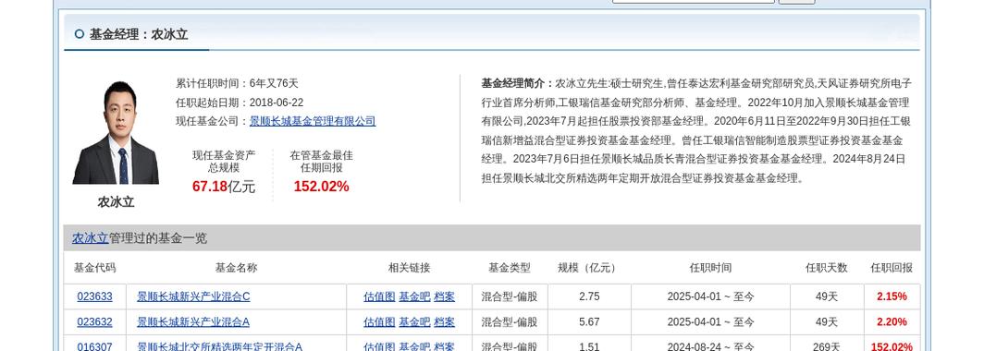Click the 任职回报 column header
The width and height of the screenshot is (984, 351).
pyautogui.click(x=892, y=268)
